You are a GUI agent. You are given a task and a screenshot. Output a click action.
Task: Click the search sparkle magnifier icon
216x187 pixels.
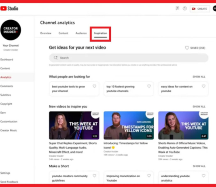click(56, 58)
